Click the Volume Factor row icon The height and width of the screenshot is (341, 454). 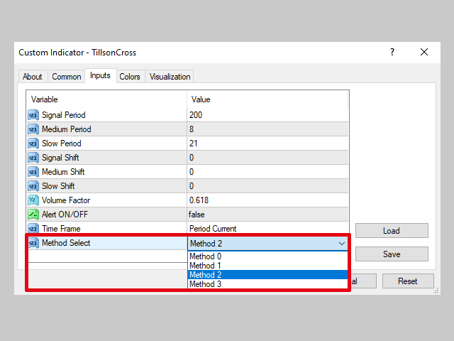click(33, 200)
